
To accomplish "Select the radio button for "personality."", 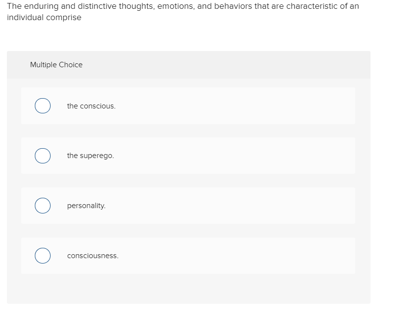I will (x=42, y=206).
